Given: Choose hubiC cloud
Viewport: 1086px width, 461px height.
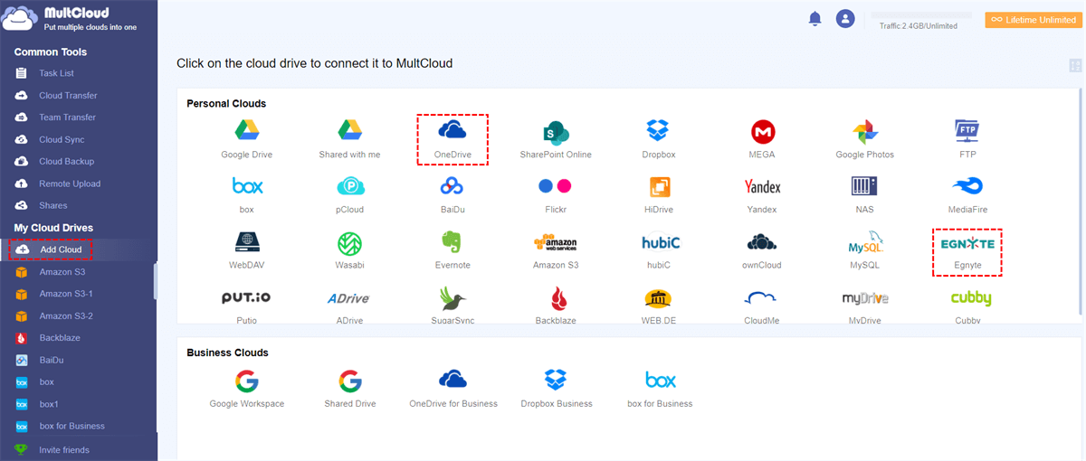Looking at the screenshot, I should 660,250.
